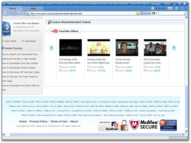This screenshot has height=143, width=191.
Task: Click the magnifying glass search icon
Action: 185,13
